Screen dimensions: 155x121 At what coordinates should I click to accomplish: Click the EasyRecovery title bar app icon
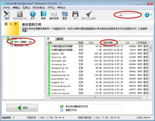3,3
